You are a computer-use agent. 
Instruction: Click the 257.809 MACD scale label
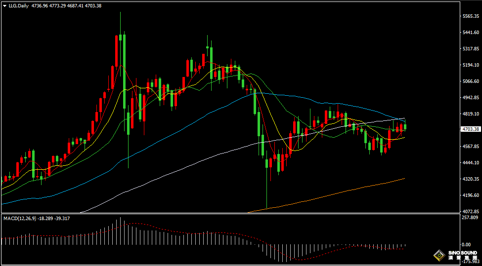pyautogui.click(x=471, y=218)
